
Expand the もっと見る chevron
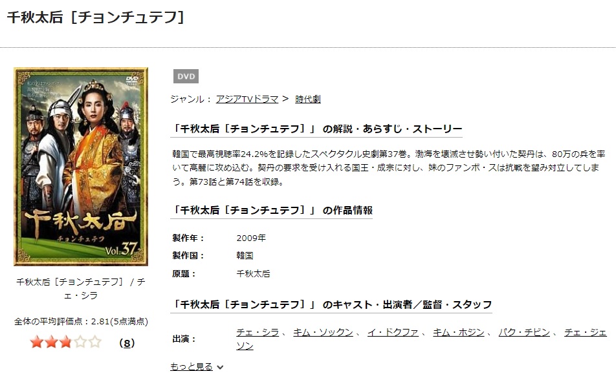(220, 368)
